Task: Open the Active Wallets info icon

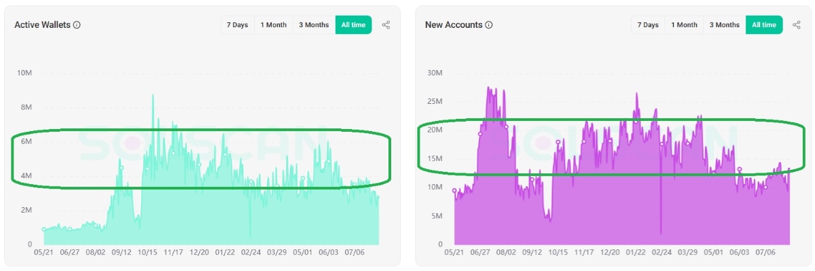Action: point(77,25)
